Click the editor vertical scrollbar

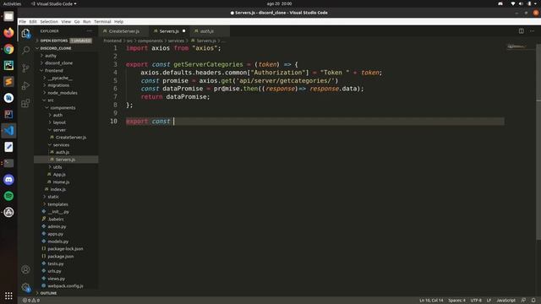click(x=538, y=141)
